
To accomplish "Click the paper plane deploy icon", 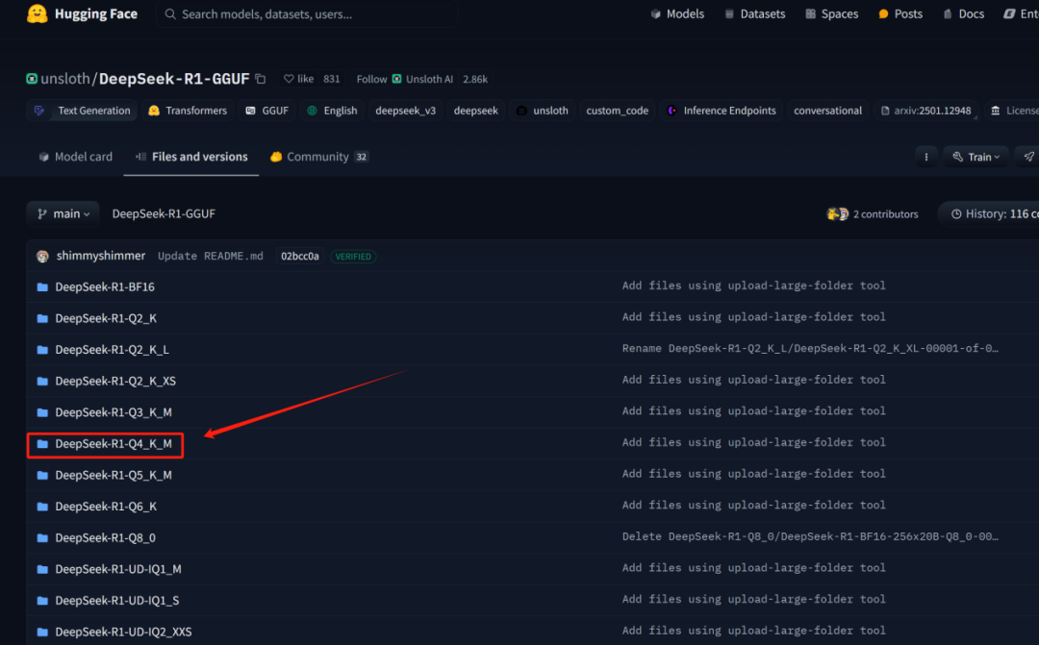I will point(1028,157).
